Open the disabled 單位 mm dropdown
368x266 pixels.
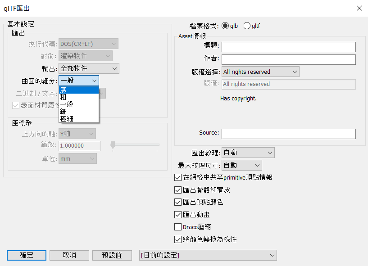(x=77, y=159)
